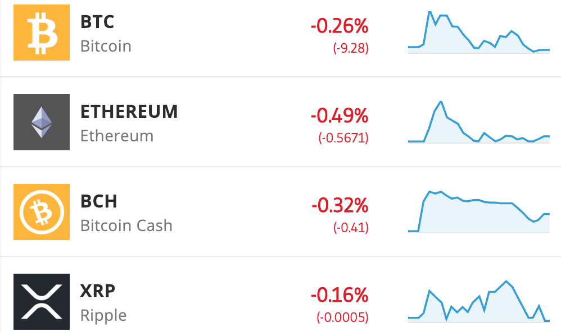Viewport: 561px width, 332px height.
Task: Click the Bitcoin Cash circular logo icon
Action: (42, 211)
